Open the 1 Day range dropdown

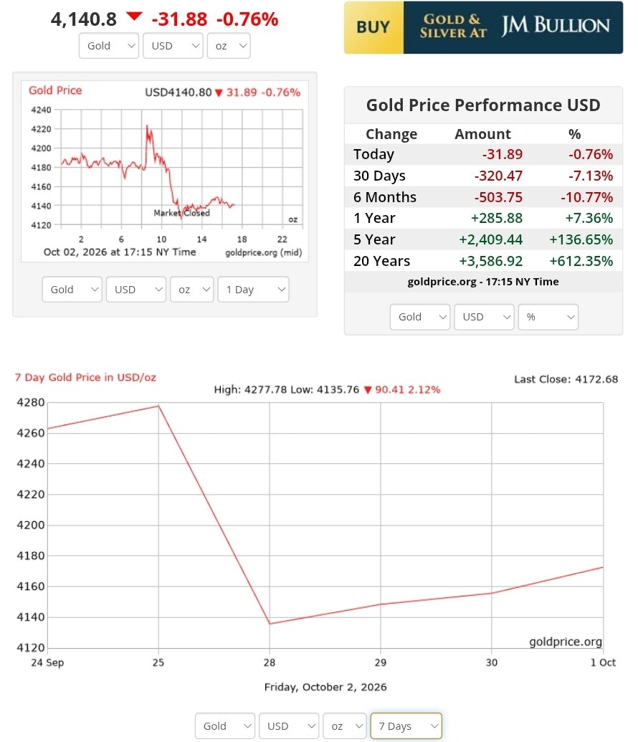click(253, 290)
